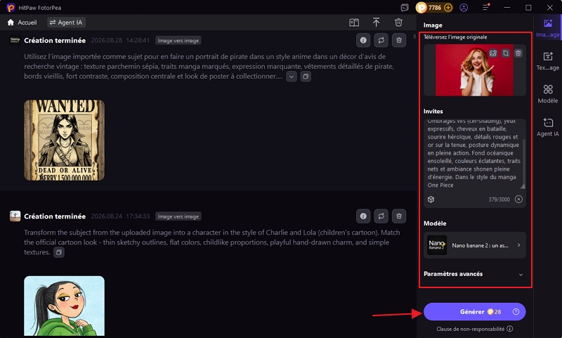Delete the pirate portrait creation

point(399,41)
